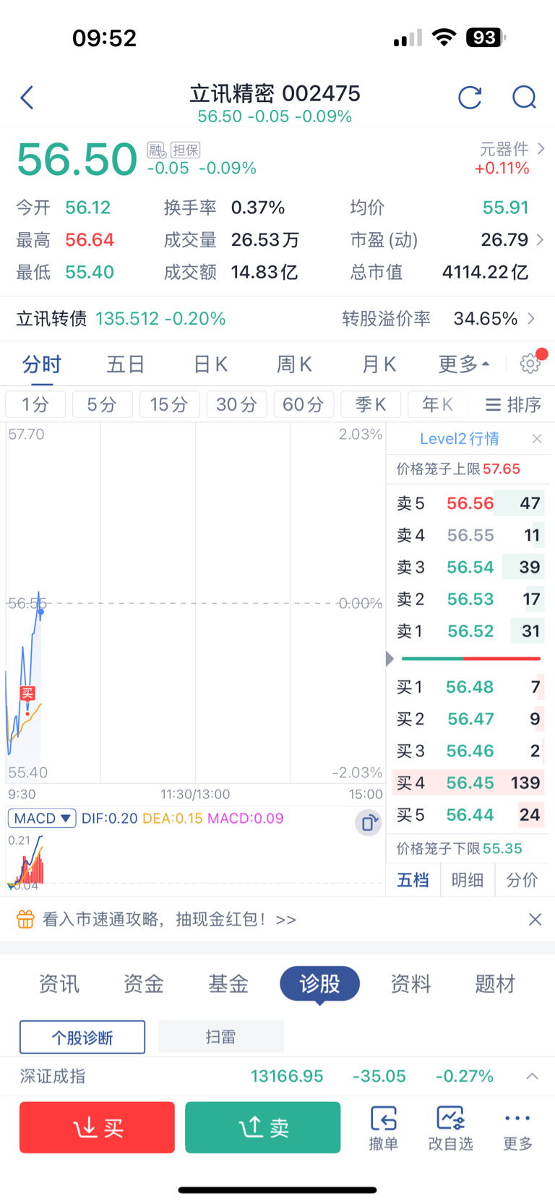This screenshot has width=555, height=1204.
Task: Open the 基金 funds tab
Action: (x=228, y=983)
